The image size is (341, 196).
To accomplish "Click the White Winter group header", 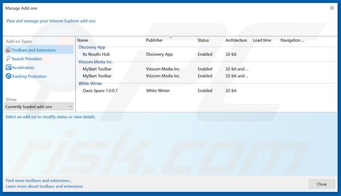I will [90, 83].
